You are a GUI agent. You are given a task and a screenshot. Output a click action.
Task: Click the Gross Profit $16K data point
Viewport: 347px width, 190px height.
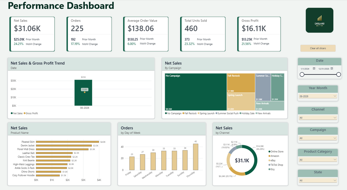click(85, 92)
